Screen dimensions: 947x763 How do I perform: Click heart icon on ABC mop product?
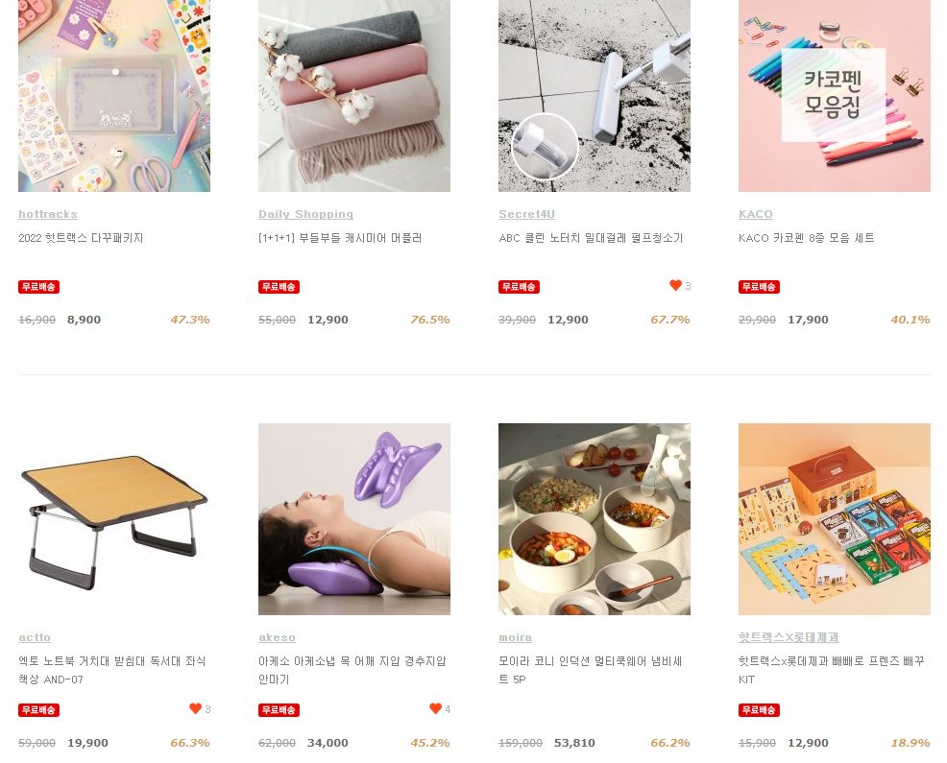point(675,285)
